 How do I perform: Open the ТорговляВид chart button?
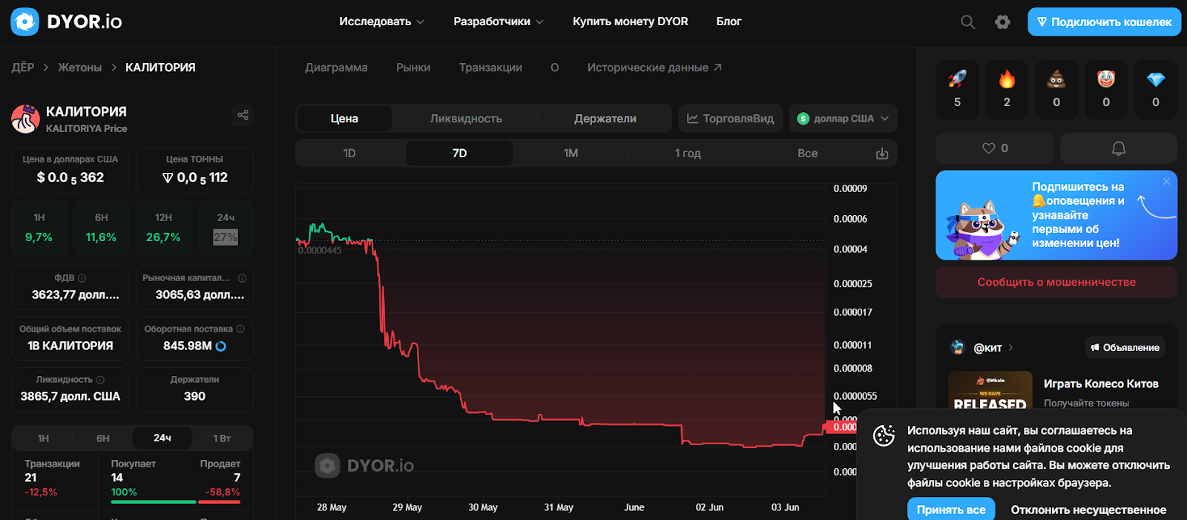(x=731, y=119)
